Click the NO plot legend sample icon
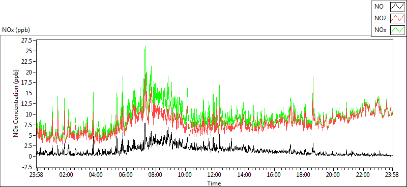Viewport: 407px width, 187px height. tap(397, 7)
